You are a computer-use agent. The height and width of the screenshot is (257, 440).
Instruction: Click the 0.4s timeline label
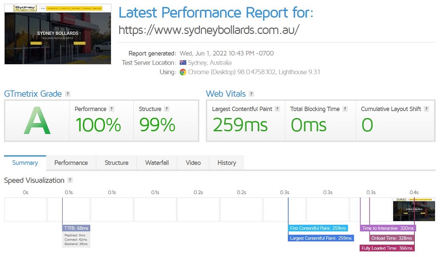pos(414,192)
